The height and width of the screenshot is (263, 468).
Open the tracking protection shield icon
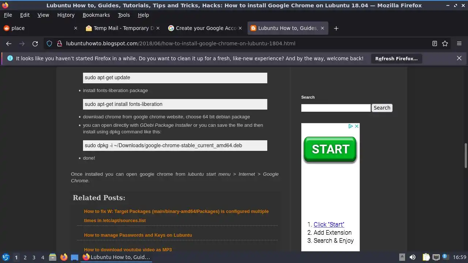(x=49, y=43)
